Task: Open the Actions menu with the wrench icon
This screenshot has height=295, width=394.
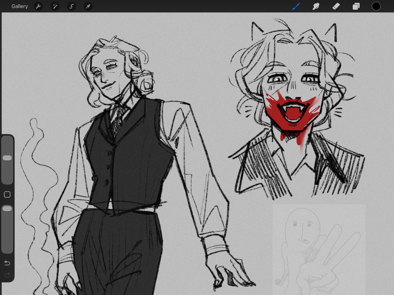Action: (38, 6)
